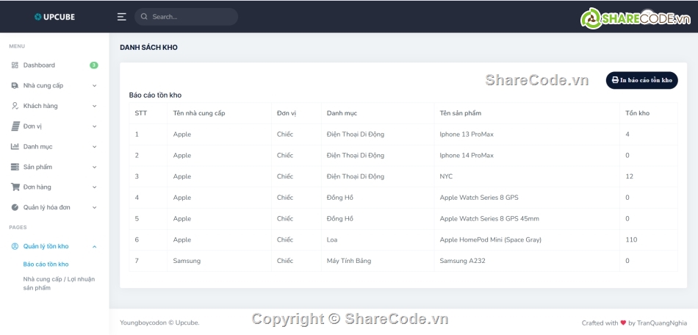Expand Đơn hàng chevron
The width and height of the screenshot is (698, 335).
coord(94,187)
